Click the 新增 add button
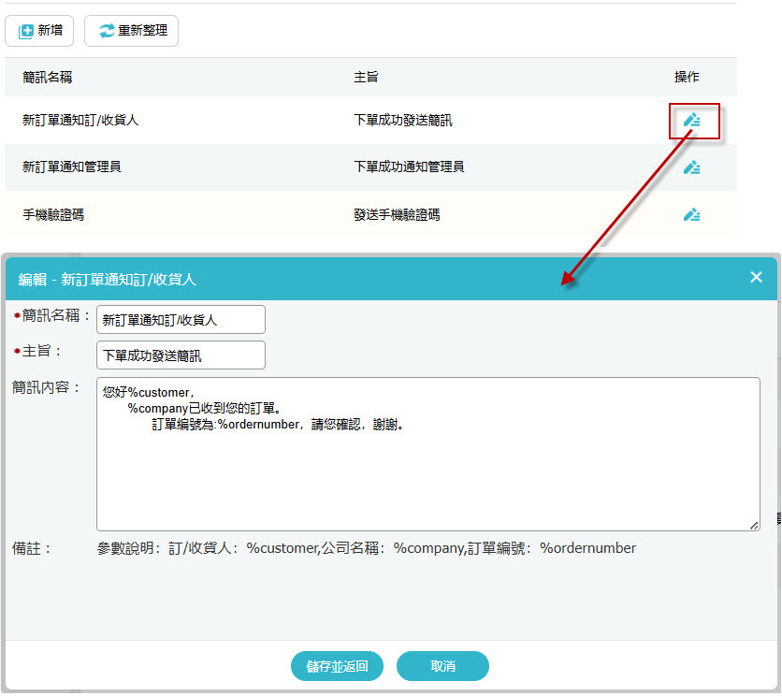The height and width of the screenshot is (696, 782). 39,31
